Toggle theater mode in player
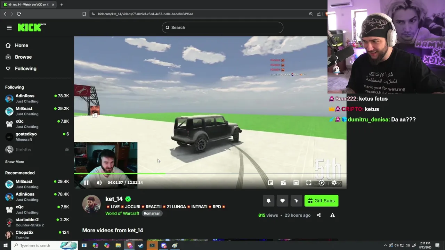The image size is (445, 250). click(x=296, y=183)
